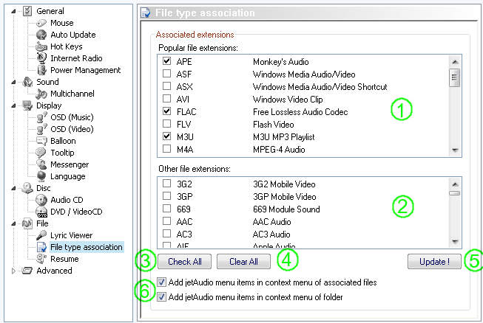
Task: Click popular extensions scrollbar thumb
Action: (x=455, y=78)
